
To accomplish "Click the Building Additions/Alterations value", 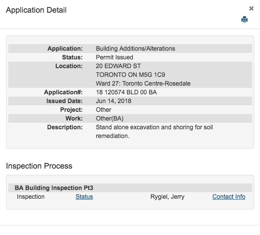I will pos(135,48).
